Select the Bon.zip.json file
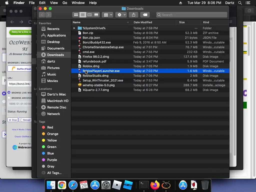Viewport: 256px width, 192px height. [x=150, y=38]
